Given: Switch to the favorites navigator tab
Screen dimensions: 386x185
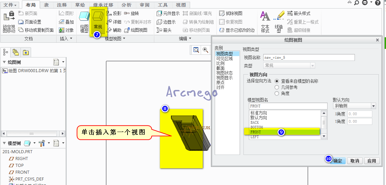Looking at the screenshot, I should [26, 52].
